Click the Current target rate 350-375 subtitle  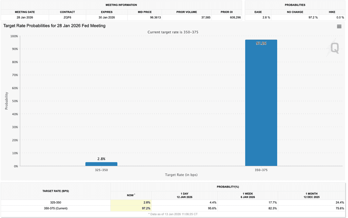174,32
